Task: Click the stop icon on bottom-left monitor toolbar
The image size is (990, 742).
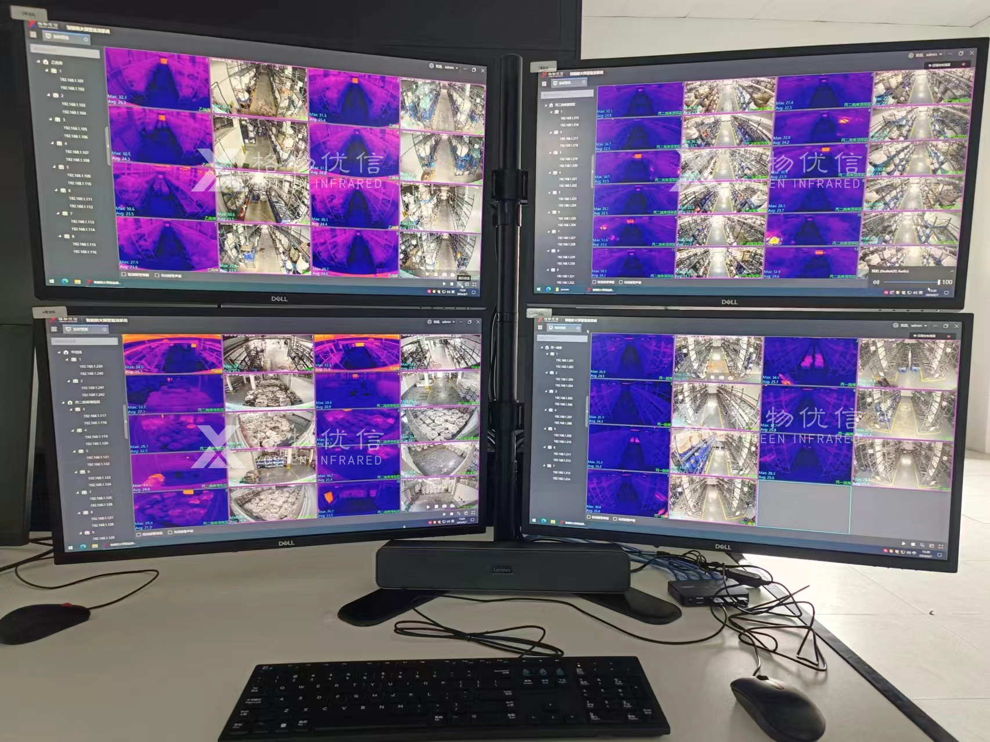Action: pos(451,513)
